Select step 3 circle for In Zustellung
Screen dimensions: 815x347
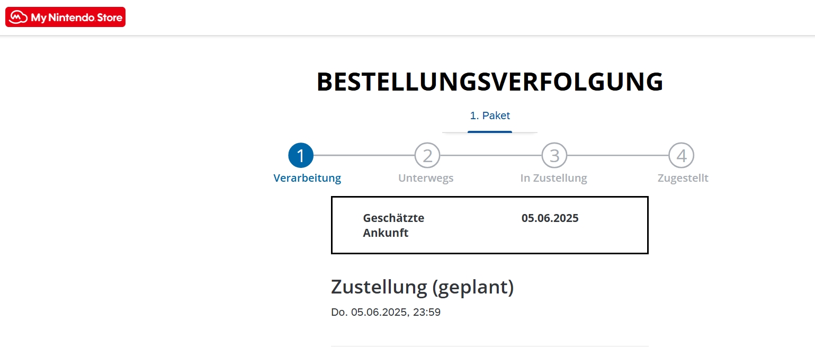[x=554, y=156]
